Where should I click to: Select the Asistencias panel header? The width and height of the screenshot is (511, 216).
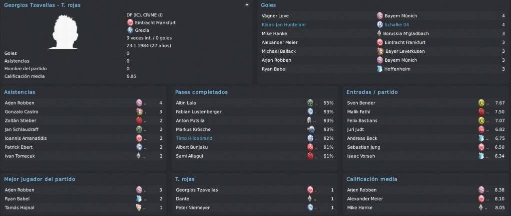19,92
